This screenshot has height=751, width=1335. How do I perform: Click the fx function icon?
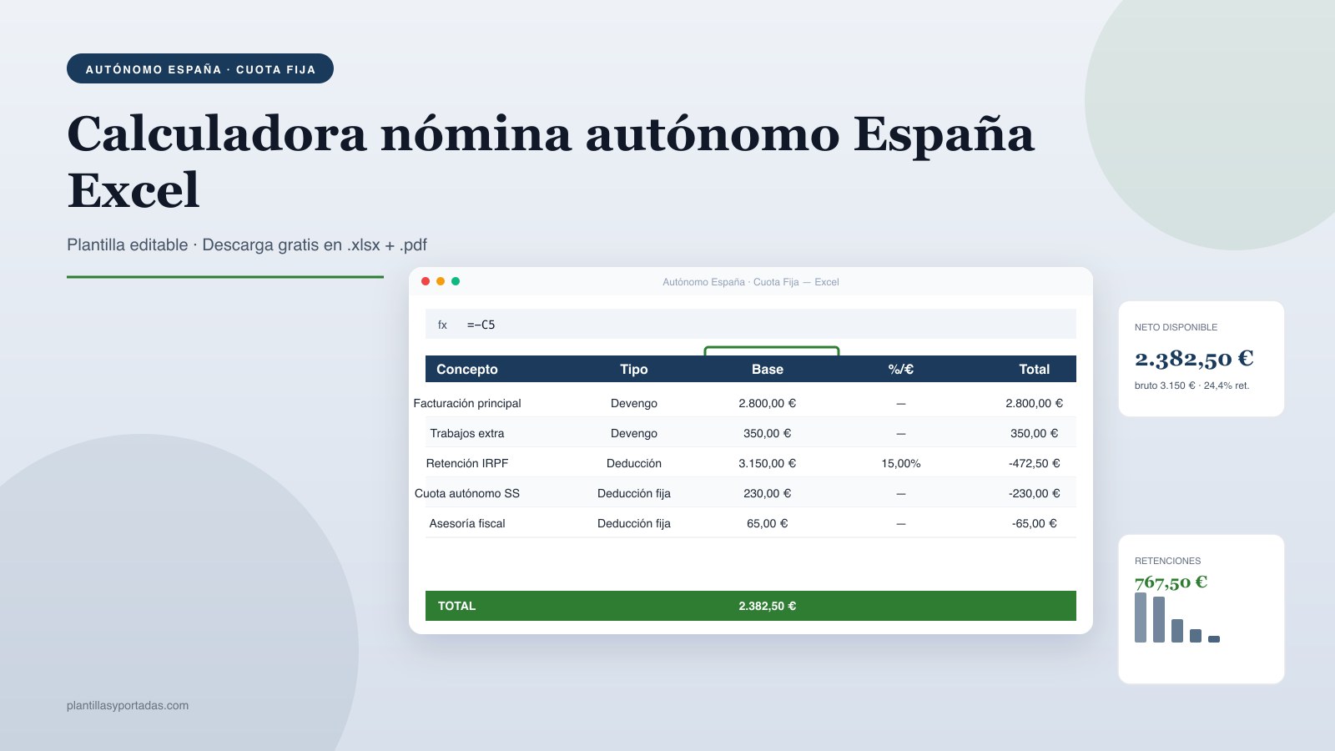click(x=442, y=325)
